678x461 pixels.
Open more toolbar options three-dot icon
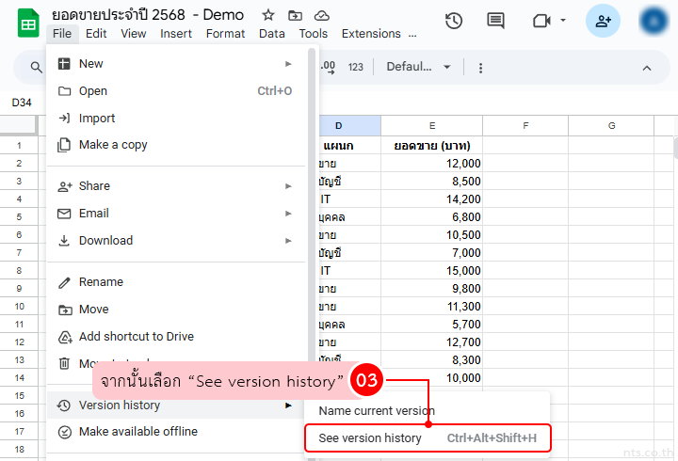[481, 68]
